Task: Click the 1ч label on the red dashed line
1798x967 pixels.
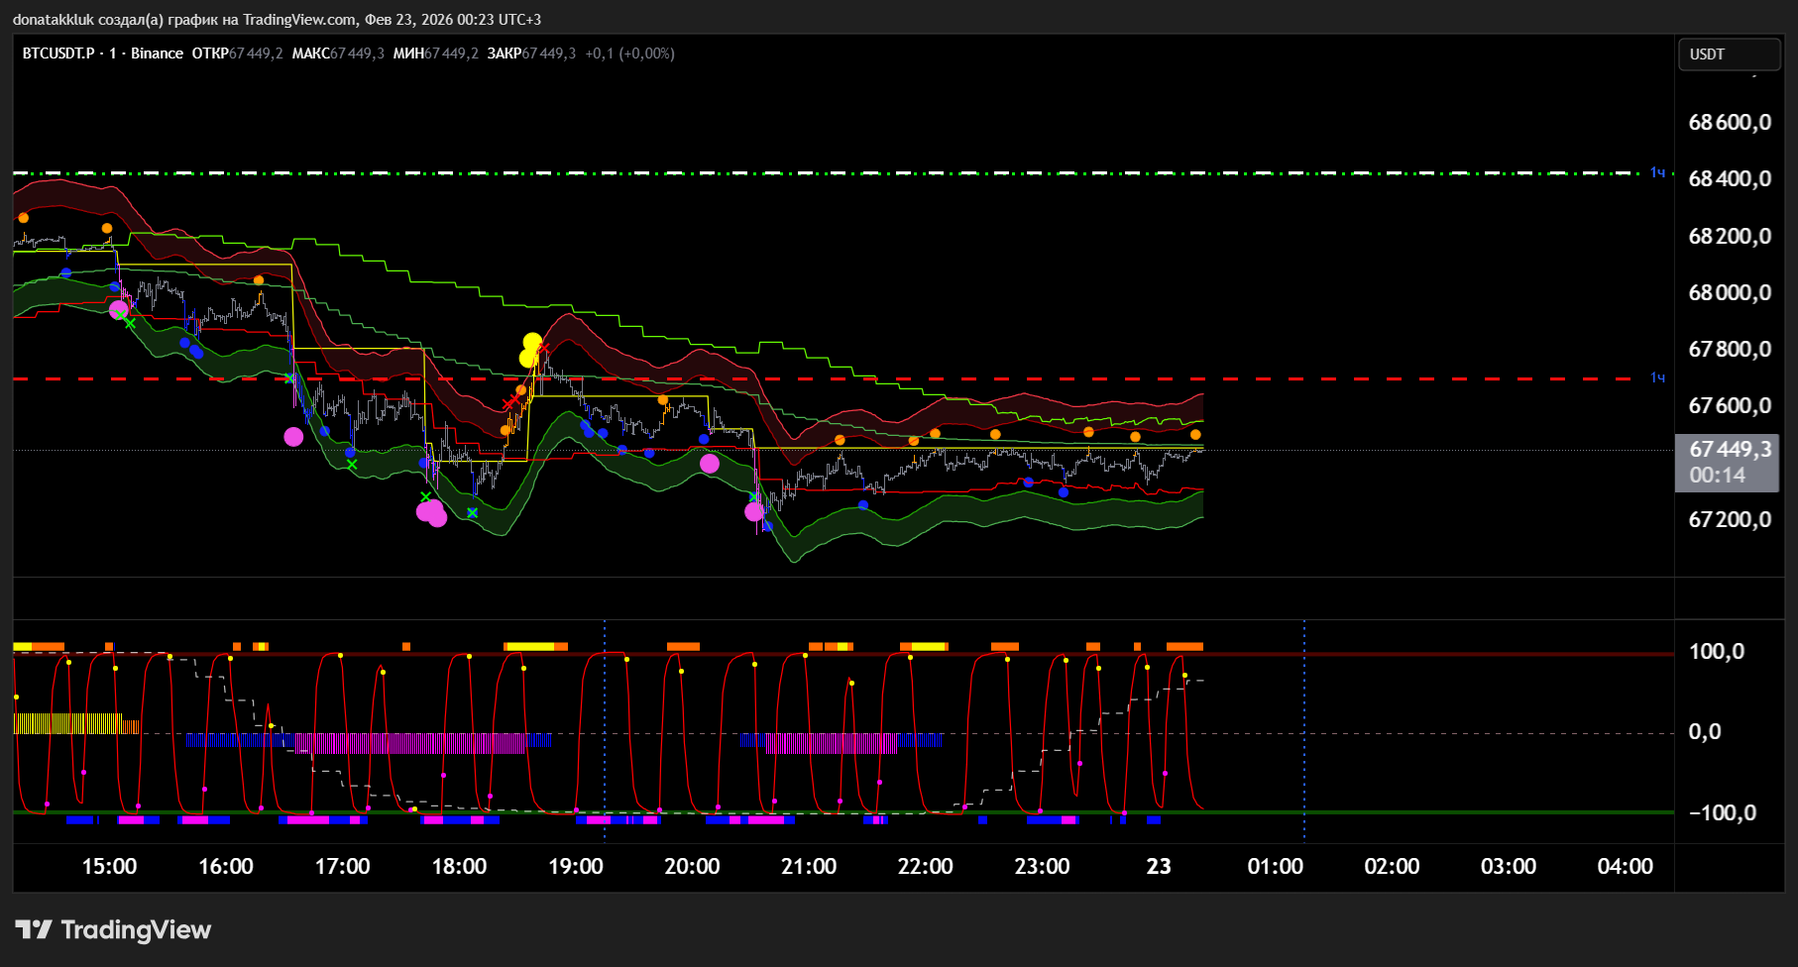Action: [x=1657, y=377]
